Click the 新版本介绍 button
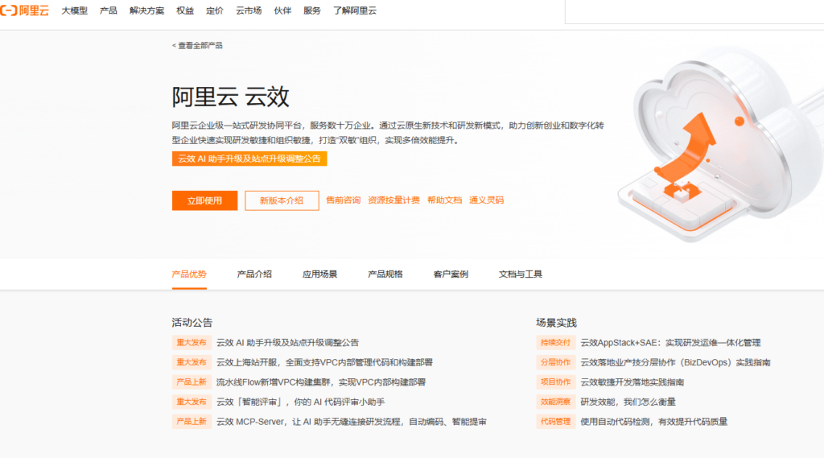 (282, 200)
